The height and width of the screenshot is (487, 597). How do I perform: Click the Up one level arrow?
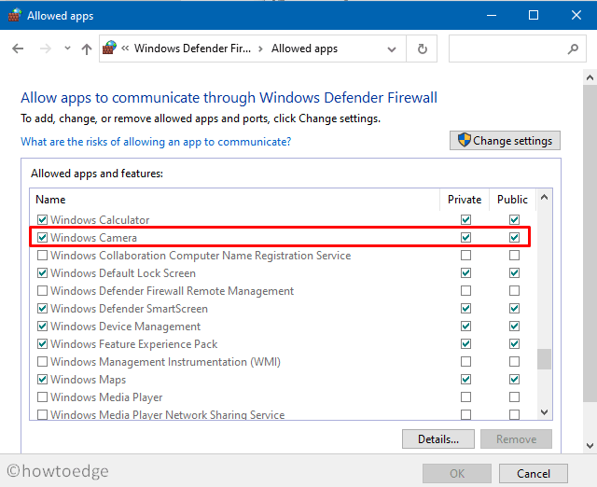[x=86, y=49]
